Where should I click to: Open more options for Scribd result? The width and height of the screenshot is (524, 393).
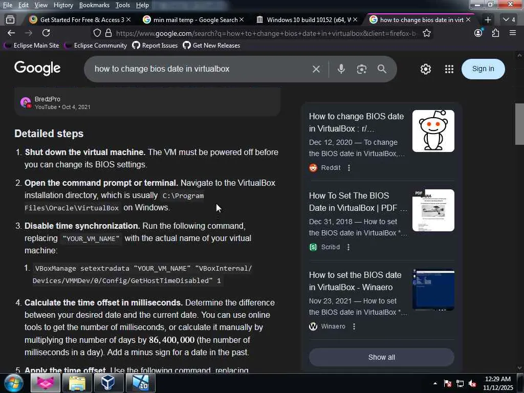[x=348, y=247]
